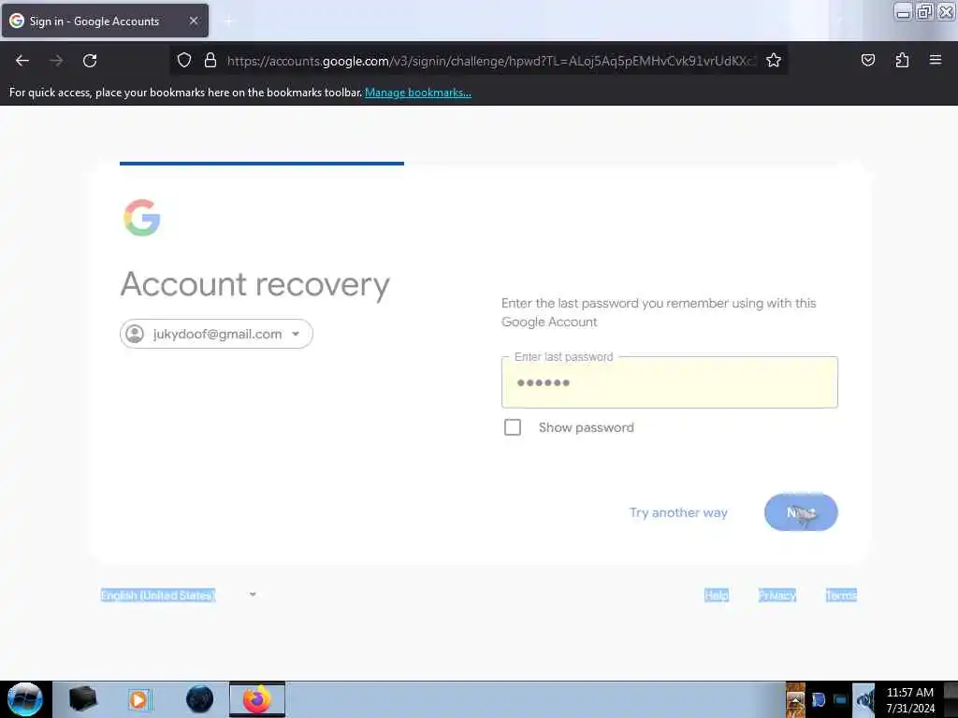Open the black folder taskbar icon
Image resolution: width=958 pixels, height=718 pixels.
click(x=82, y=699)
